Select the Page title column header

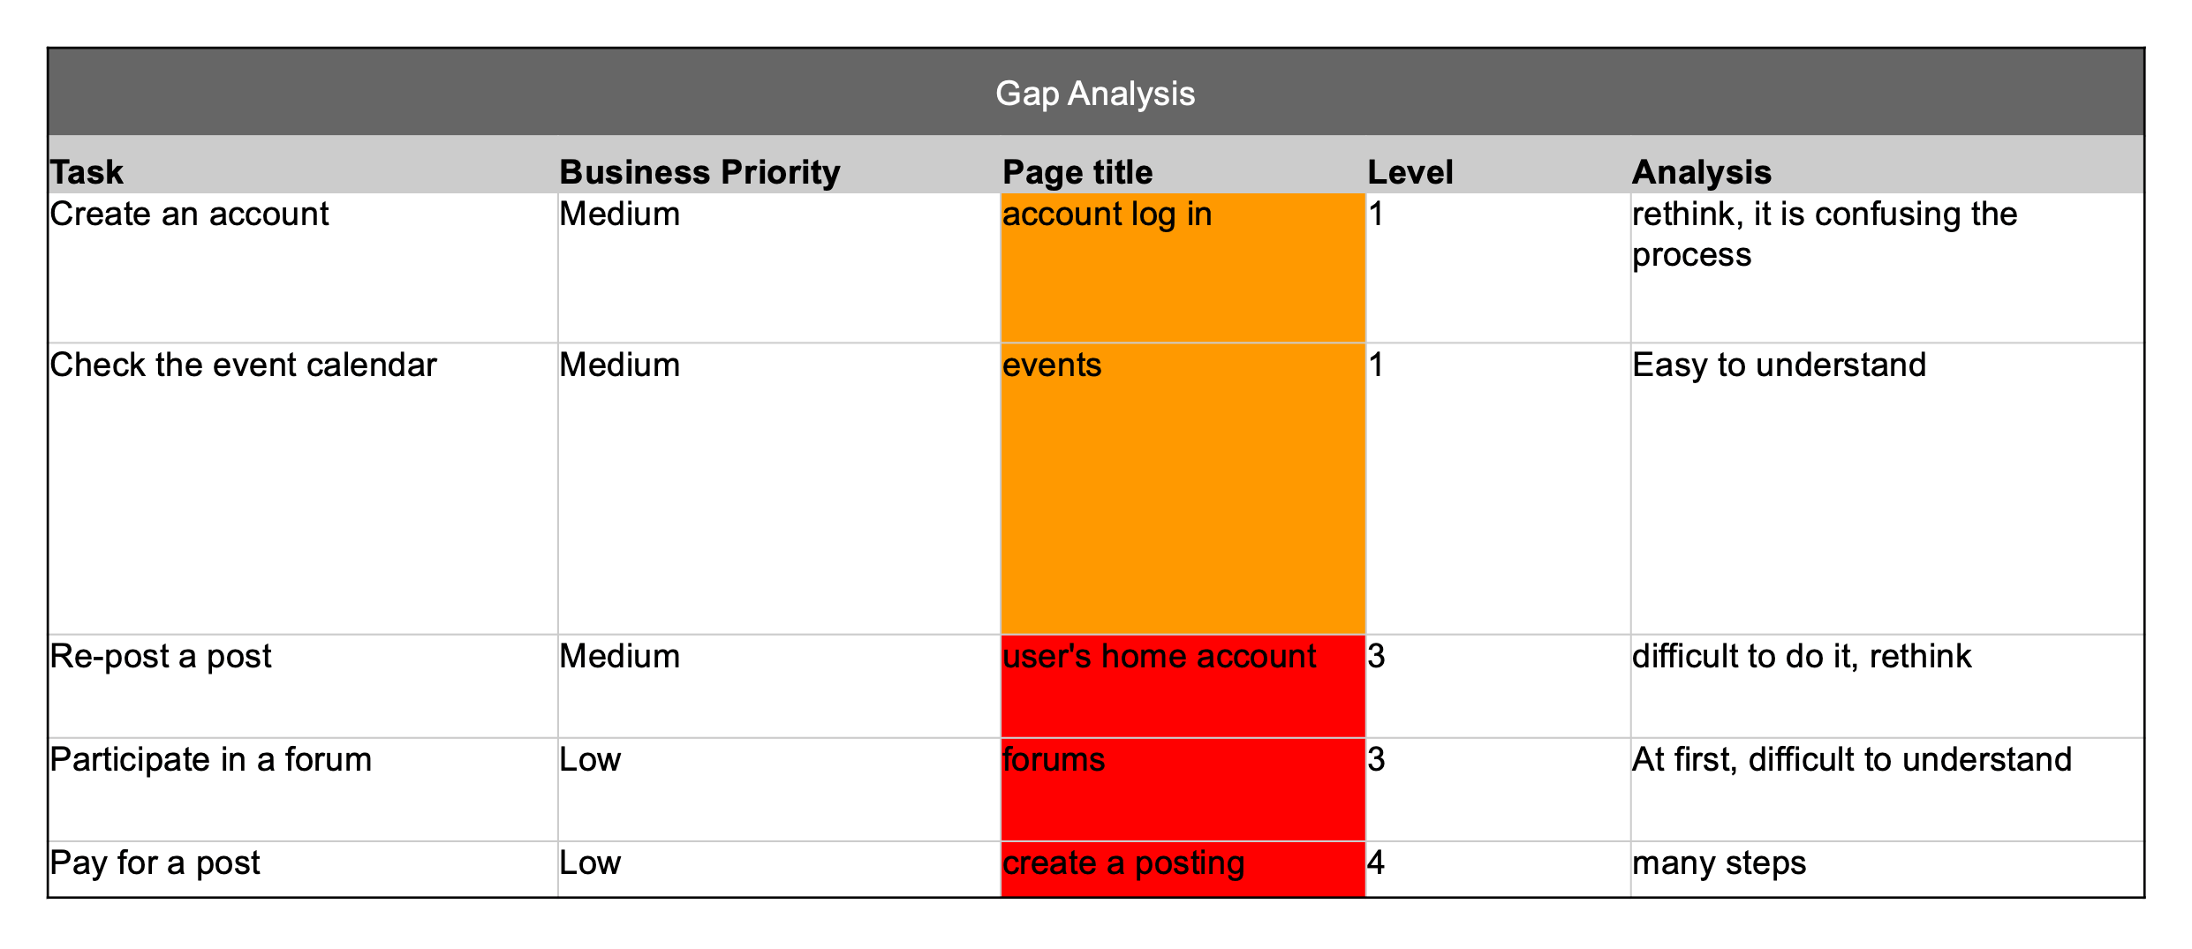[1077, 171]
